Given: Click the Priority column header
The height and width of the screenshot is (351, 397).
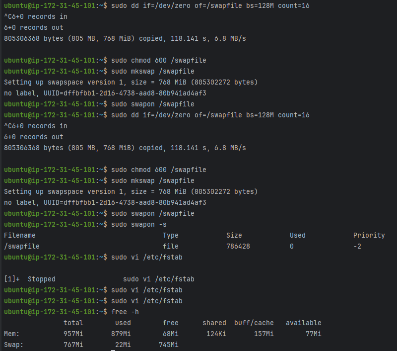Looking at the screenshot, I should 369,235.
